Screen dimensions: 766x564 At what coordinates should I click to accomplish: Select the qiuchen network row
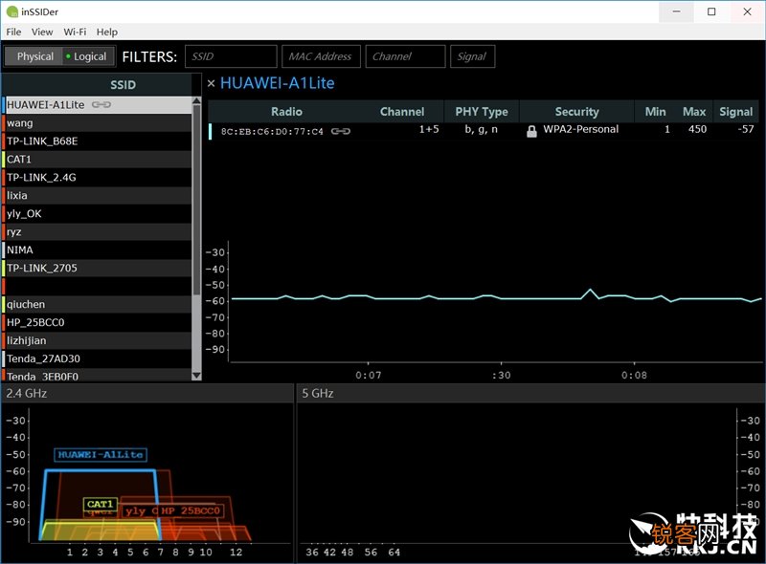click(98, 304)
